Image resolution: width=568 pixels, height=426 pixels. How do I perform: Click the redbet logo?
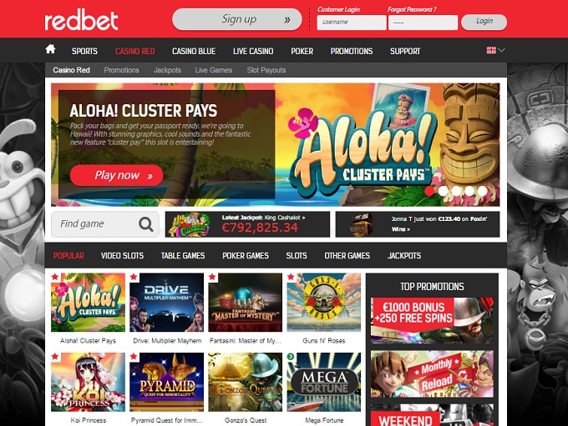click(81, 21)
